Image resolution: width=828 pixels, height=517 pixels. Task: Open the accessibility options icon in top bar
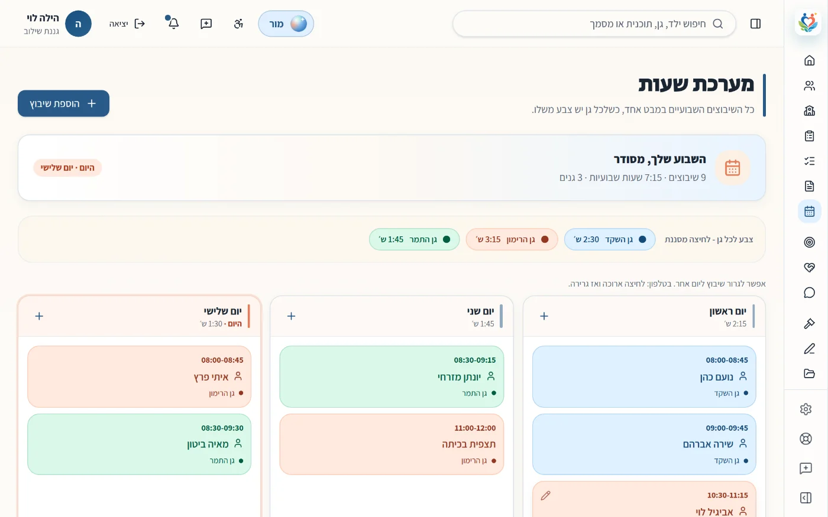coord(238,24)
